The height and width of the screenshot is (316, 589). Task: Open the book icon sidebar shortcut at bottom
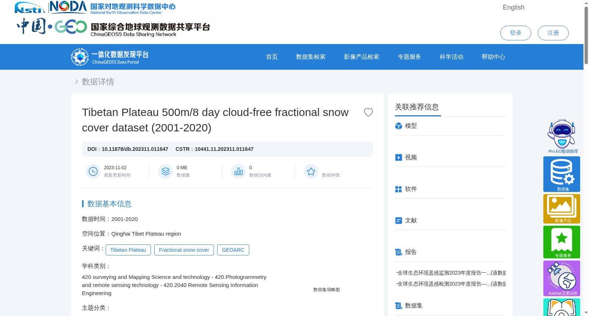coord(562,307)
